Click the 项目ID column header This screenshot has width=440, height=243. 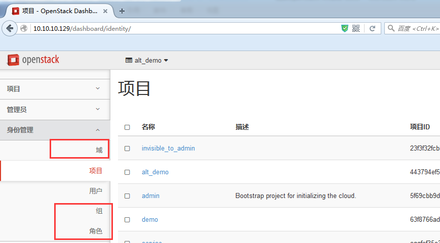tap(420, 127)
